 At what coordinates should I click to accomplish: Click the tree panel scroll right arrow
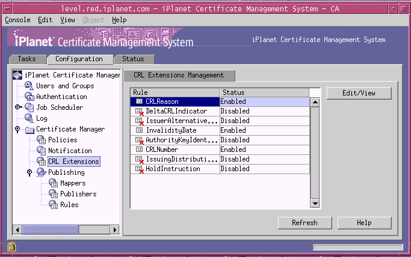pyautogui.click(x=114, y=230)
